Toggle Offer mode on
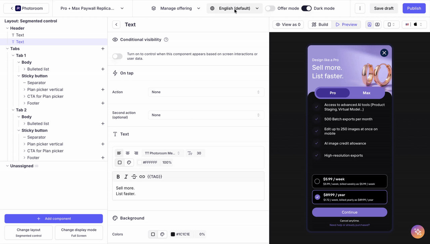The image size is (430, 244). [x=270, y=8]
